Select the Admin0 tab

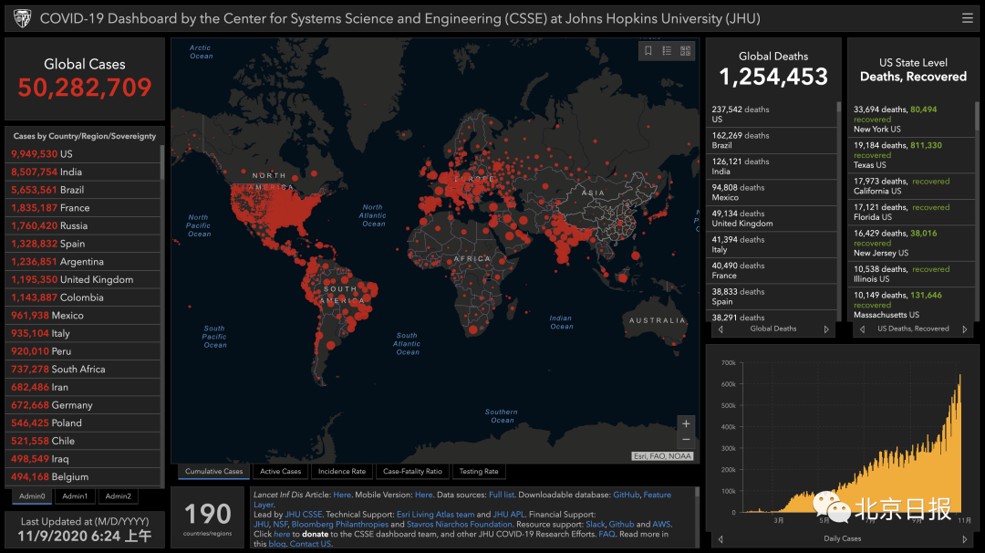click(32, 496)
